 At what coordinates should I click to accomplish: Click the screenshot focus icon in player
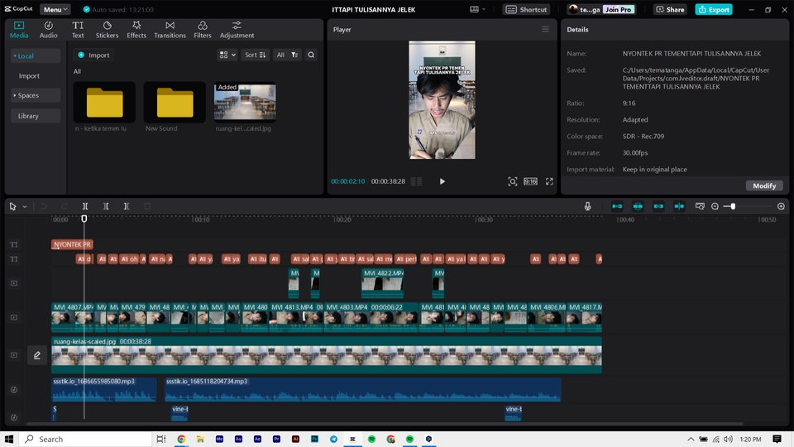coord(513,181)
